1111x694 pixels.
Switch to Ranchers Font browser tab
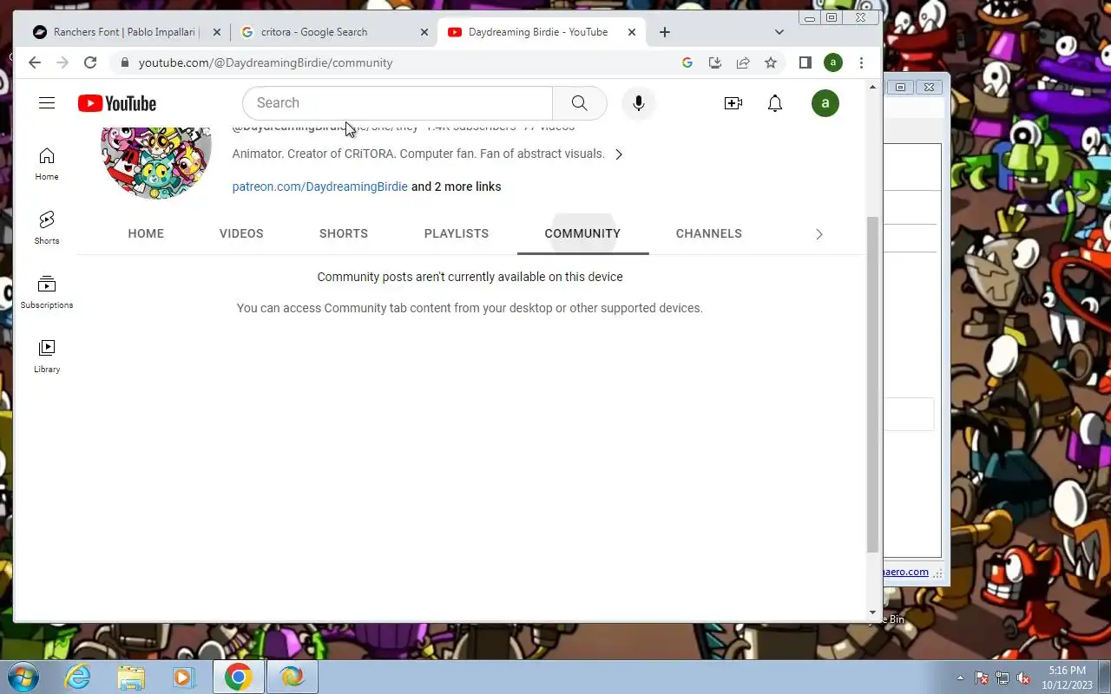click(x=126, y=32)
